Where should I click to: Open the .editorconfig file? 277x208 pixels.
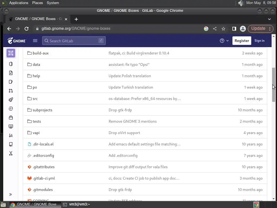click(44, 155)
